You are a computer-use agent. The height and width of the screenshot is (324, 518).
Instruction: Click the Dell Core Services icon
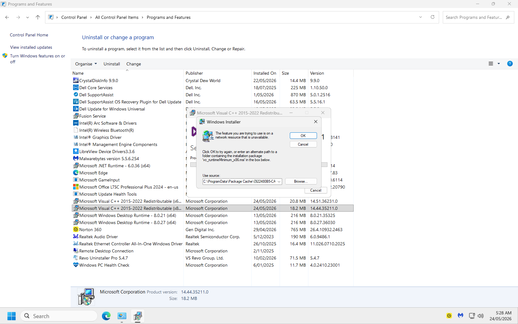(x=76, y=87)
